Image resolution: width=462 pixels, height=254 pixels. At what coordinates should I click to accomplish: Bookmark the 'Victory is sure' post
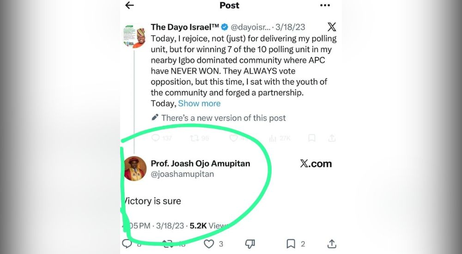pos(291,243)
